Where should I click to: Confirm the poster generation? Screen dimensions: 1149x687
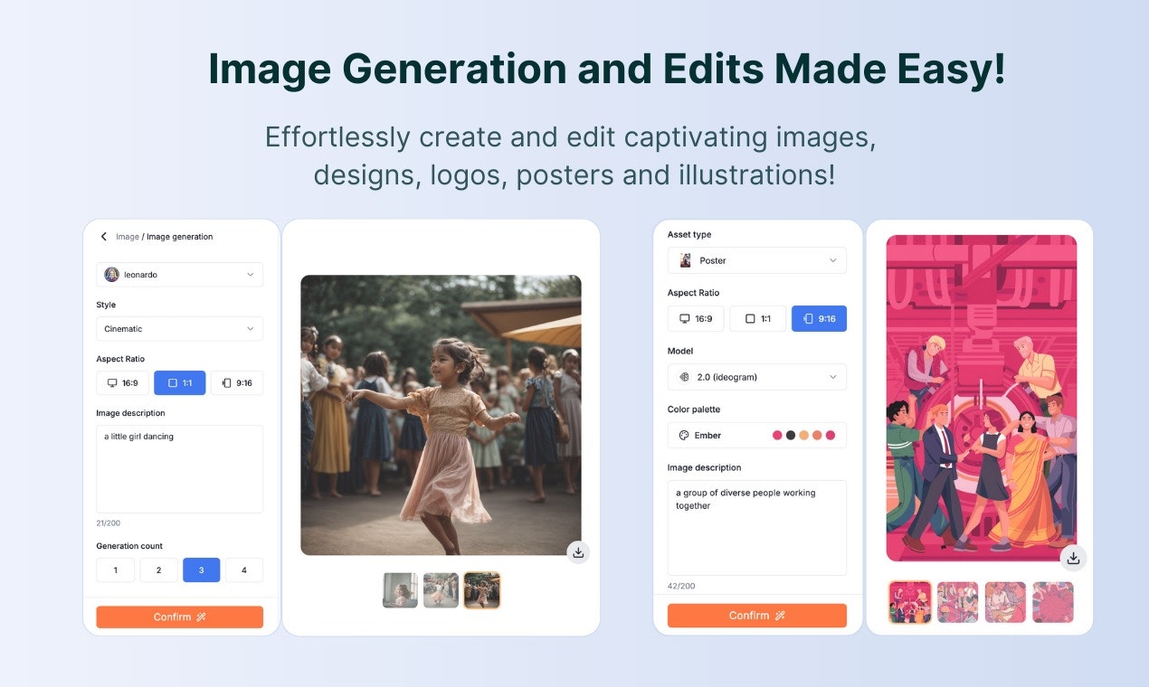tap(757, 616)
